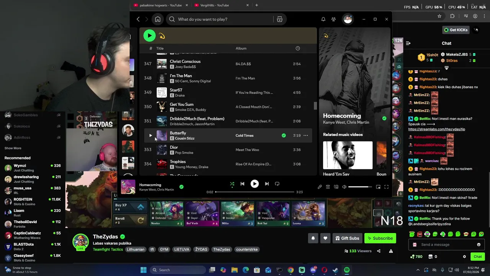Screen dimensions: 490x276
Task: Mute Spotify with the speaker icon
Action: coord(344,187)
